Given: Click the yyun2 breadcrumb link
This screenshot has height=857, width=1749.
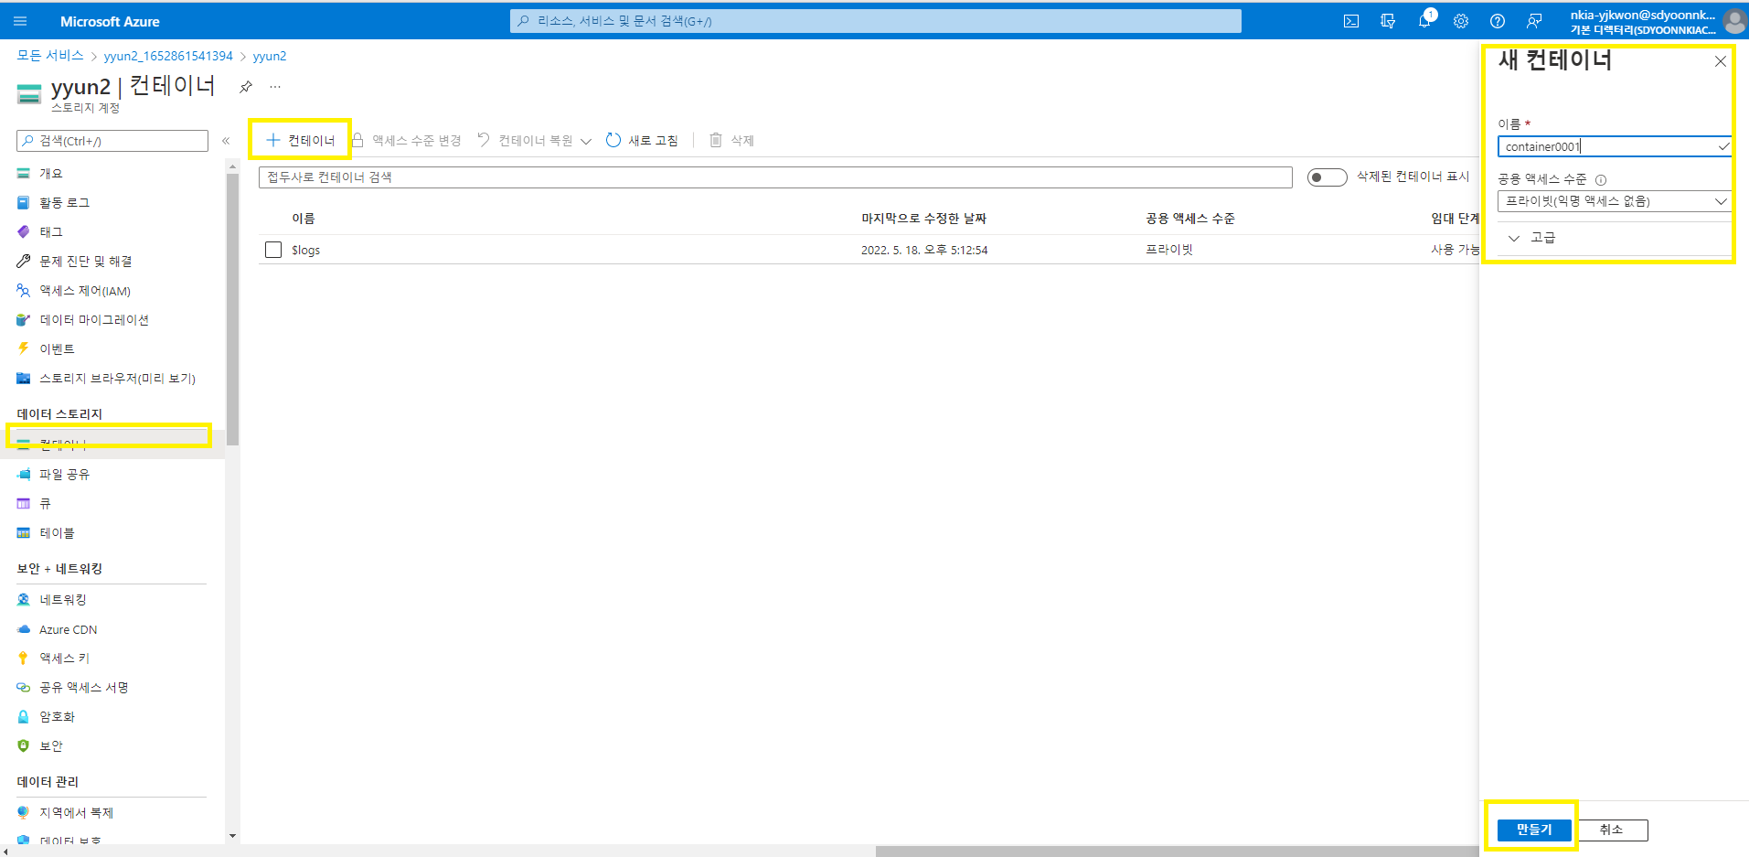Looking at the screenshot, I should (x=270, y=56).
